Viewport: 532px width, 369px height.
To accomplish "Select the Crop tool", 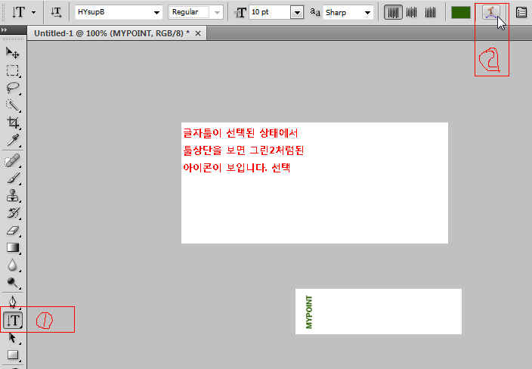I will (x=13, y=122).
